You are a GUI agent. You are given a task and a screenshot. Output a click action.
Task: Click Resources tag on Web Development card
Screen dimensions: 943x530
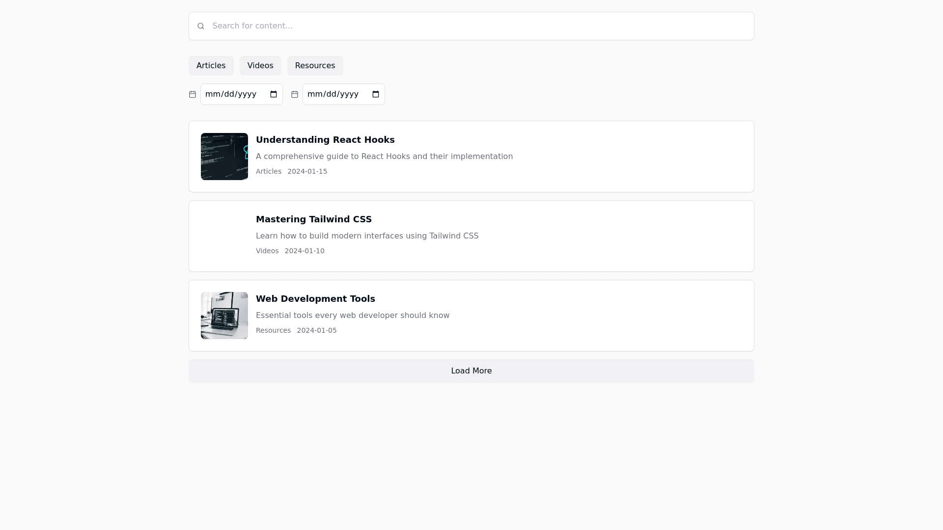(x=273, y=330)
